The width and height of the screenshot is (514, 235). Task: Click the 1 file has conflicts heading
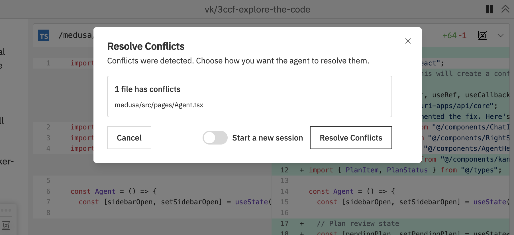[x=147, y=89]
